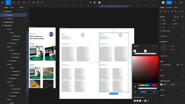The height and width of the screenshot is (104, 185).
Task: Select the Comment tool
Action: [42, 3]
